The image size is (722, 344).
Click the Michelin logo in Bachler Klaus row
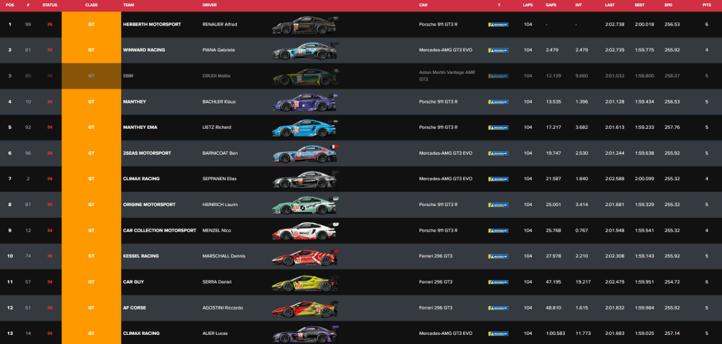(x=498, y=101)
